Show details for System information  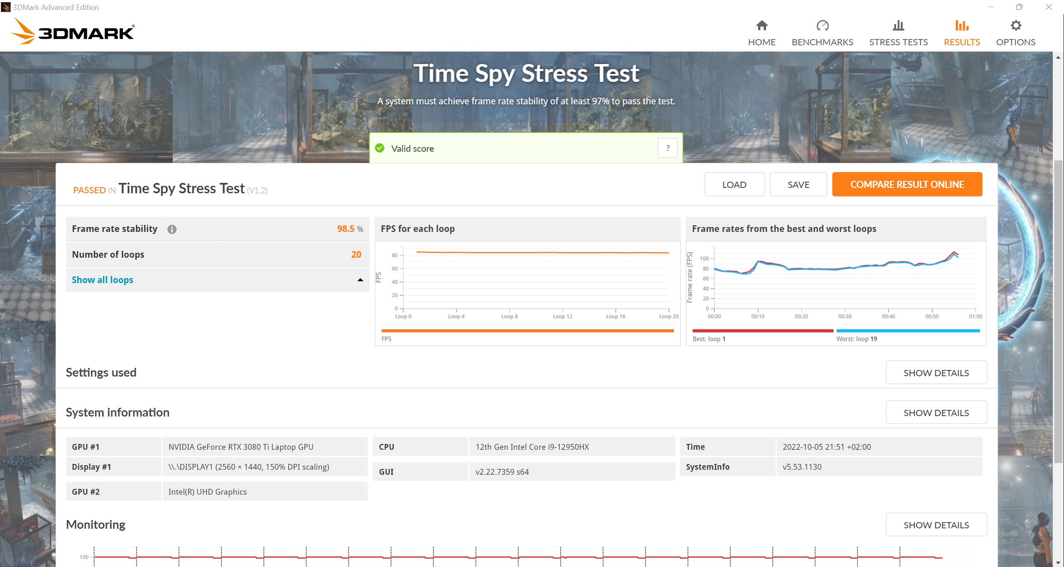pyautogui.click(x=936, y=412)
